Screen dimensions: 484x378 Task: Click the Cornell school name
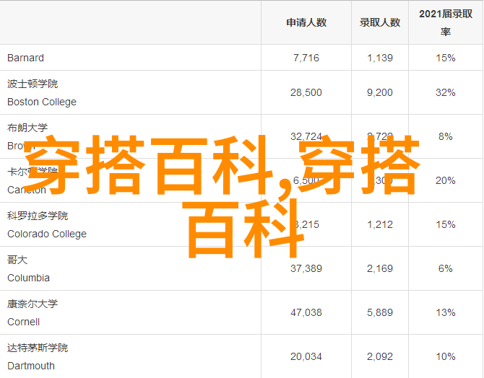tap(24, 322)
